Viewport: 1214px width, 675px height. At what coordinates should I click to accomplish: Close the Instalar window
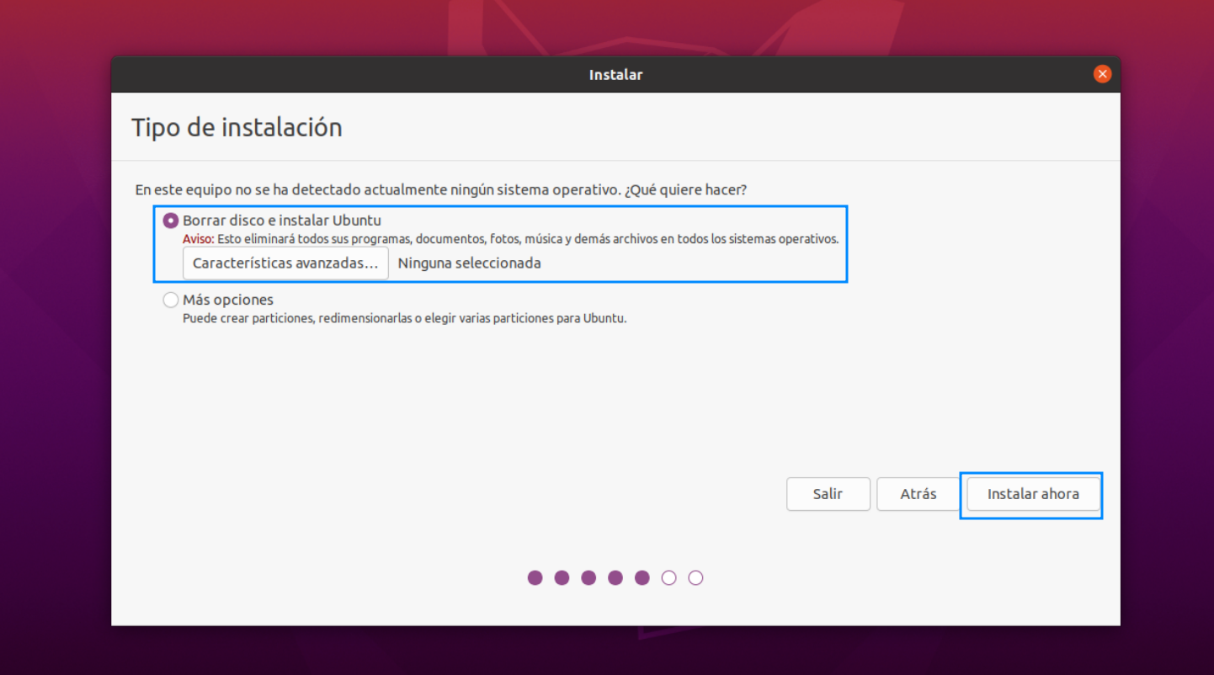coord(1102,74)
